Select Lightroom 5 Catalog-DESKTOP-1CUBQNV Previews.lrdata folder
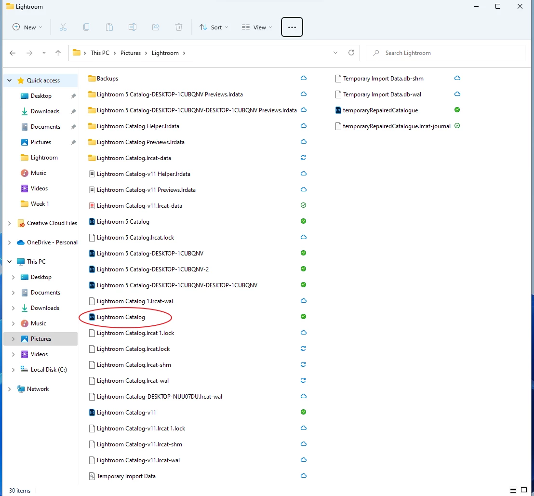This screenshot has height=496, width=534. pyautogui.click(x=170, y=94)
